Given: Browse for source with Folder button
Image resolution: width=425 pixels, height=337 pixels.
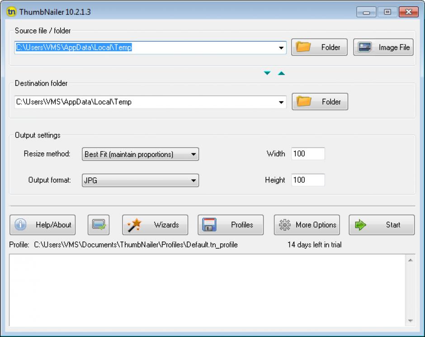Looking at the screenshot, I should [319, 47].
